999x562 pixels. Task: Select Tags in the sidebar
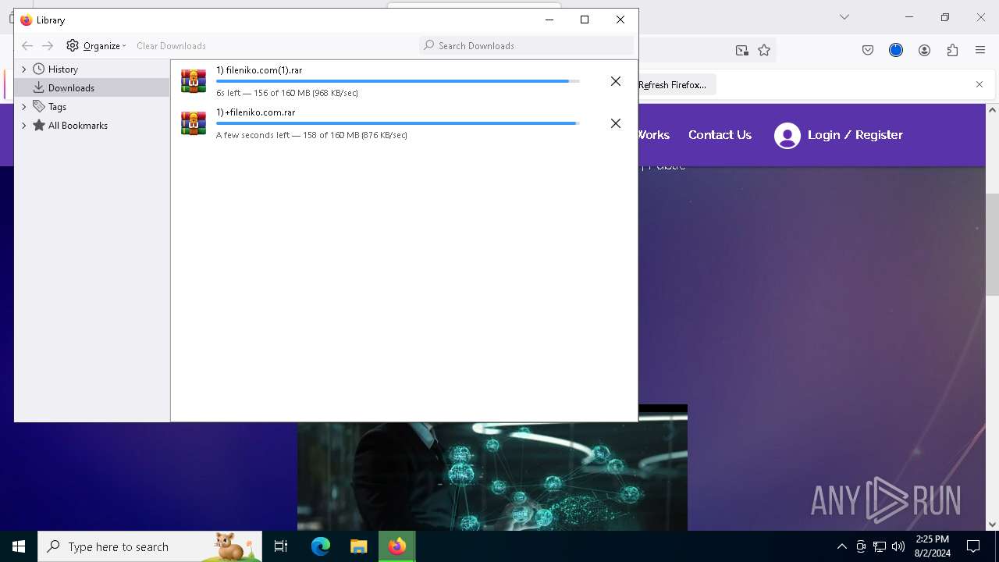(57, 107)
